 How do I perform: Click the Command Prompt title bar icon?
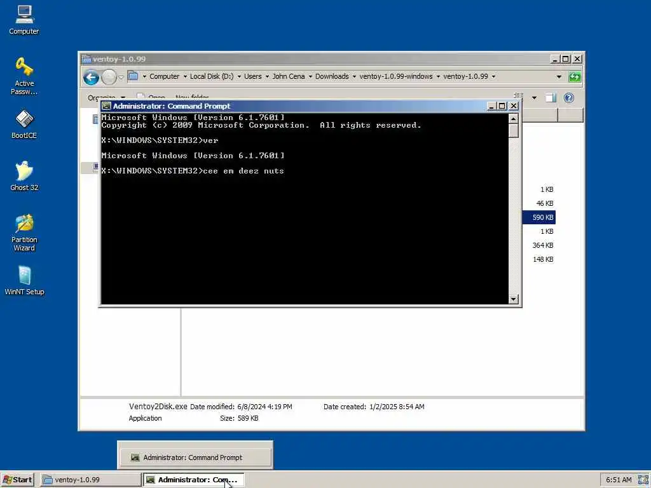(x=107, y=106)
